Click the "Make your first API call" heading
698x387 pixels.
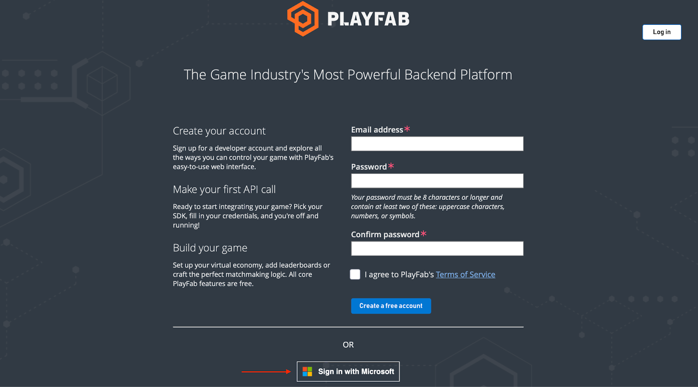224,189
